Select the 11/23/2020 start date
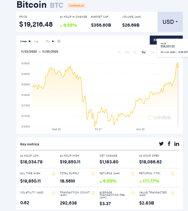188x211 pixels. [28, 52]
